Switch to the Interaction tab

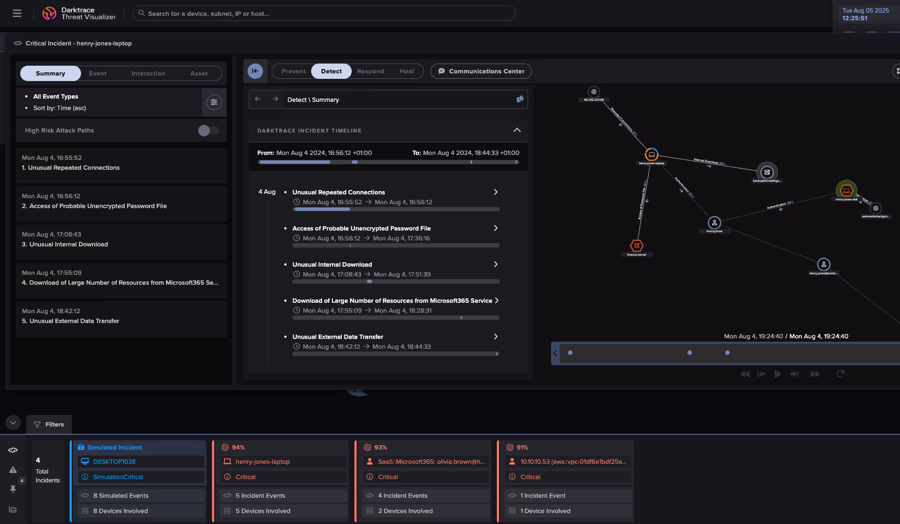pos(148,73)
